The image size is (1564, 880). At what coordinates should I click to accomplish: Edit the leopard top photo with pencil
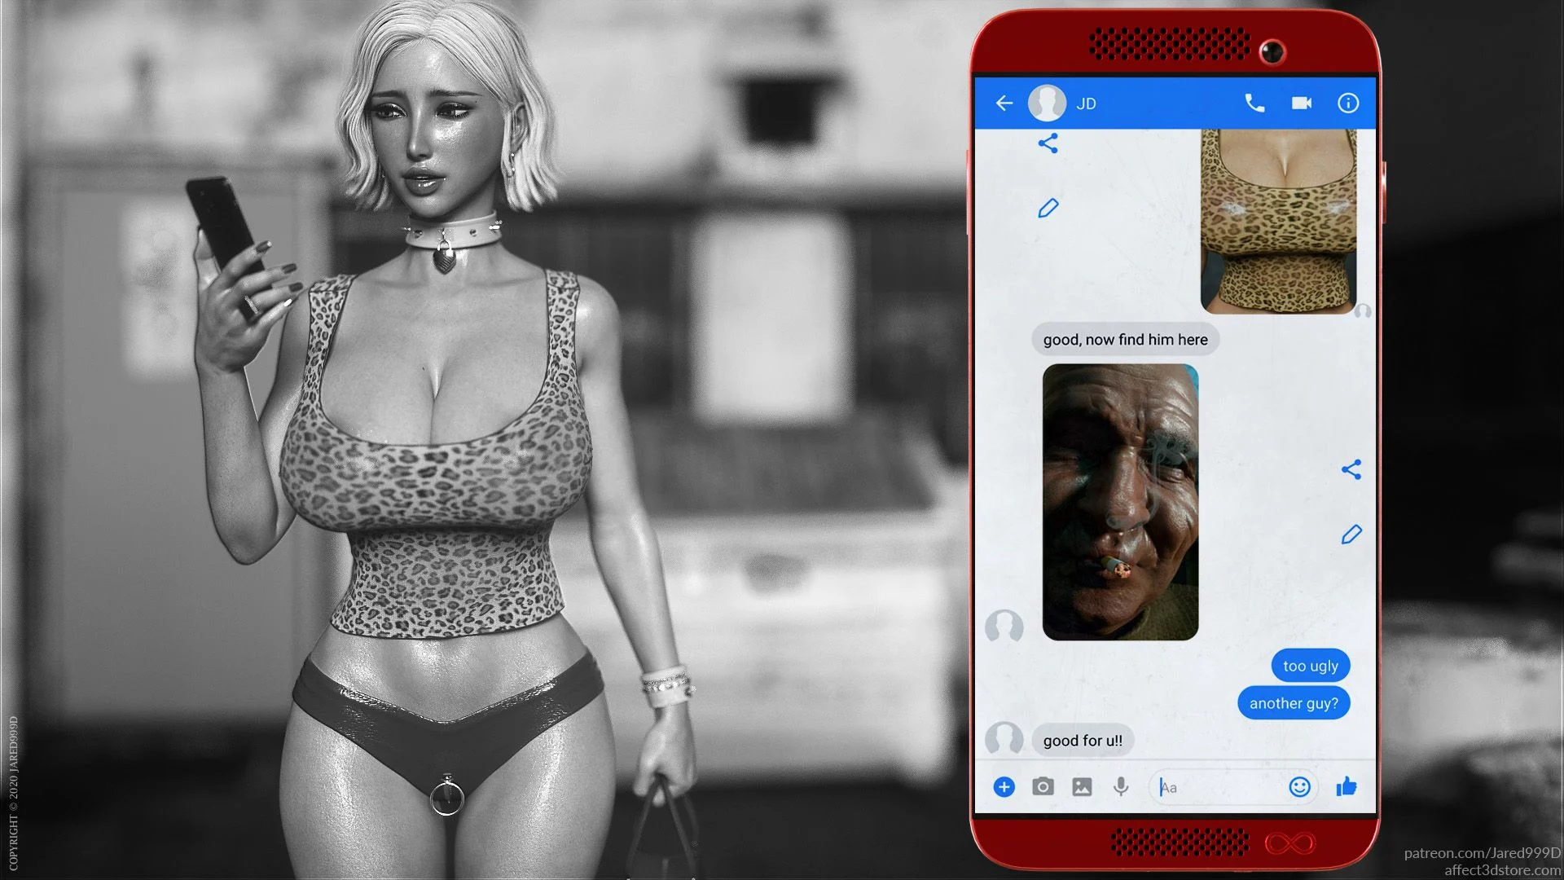tap(1048, 209)
